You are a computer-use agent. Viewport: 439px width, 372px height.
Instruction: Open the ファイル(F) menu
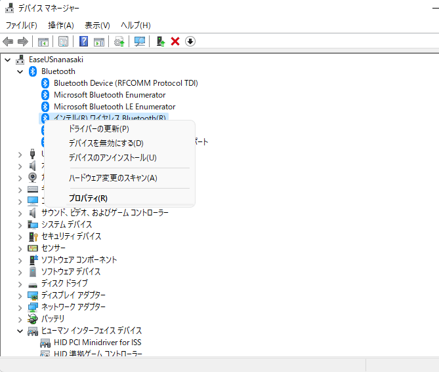point(21,26)
